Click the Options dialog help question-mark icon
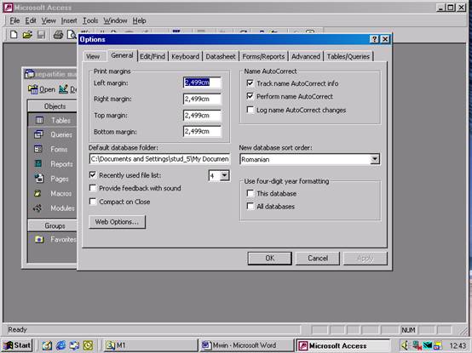472x353 pixels. pyautogui.click(x=374, y=39)
